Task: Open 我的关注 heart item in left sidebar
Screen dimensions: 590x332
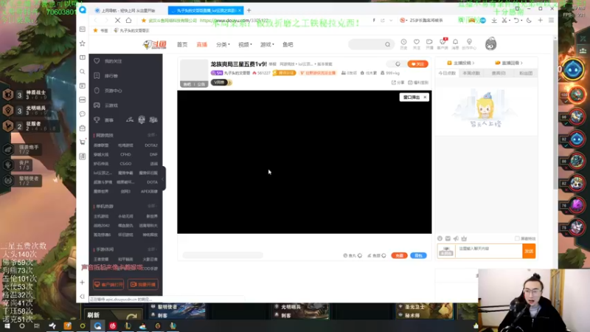Action: click(109, 61)
